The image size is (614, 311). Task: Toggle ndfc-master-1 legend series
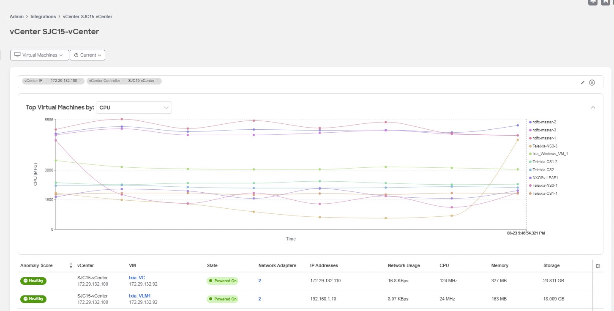point(542,138)
